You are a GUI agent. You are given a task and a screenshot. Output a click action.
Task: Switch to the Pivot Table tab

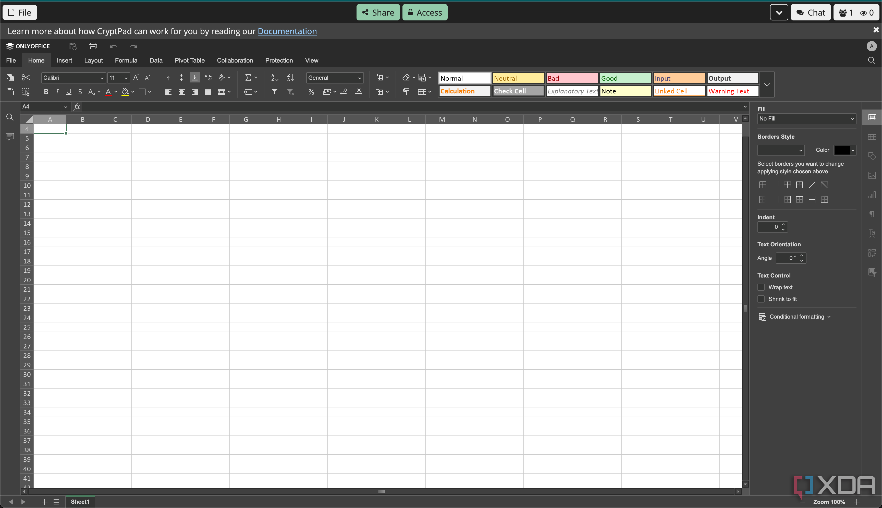click(x=189, y=60)
